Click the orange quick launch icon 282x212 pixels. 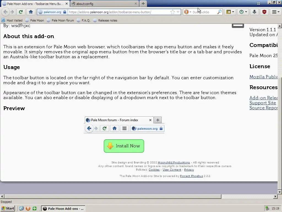(28, 209)
